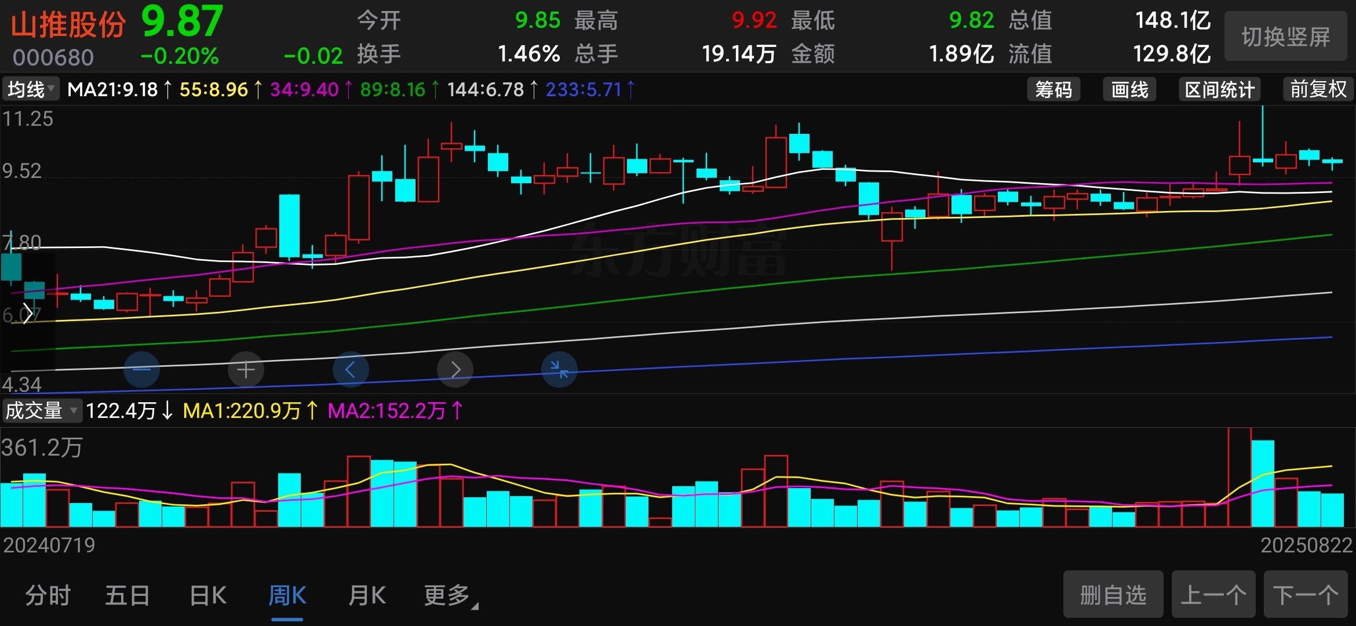This screenshot has height=626, width=1356.
Task: Move chart left with blue arrow button
Action: tap(350, 369)
